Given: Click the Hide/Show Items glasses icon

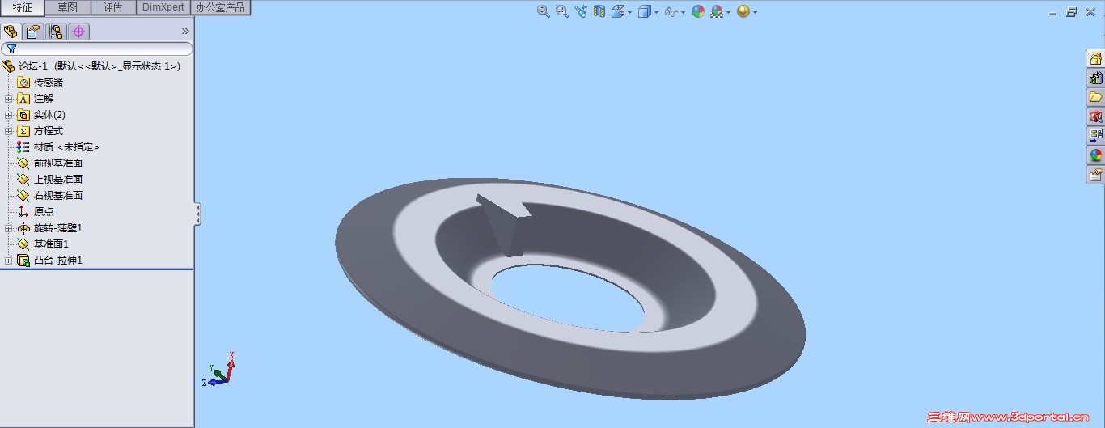Looking at the screenshot, I should point(671,11).
